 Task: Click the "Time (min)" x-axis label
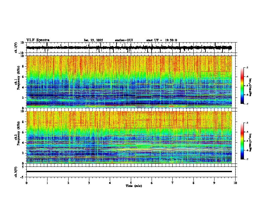(134, 186)
